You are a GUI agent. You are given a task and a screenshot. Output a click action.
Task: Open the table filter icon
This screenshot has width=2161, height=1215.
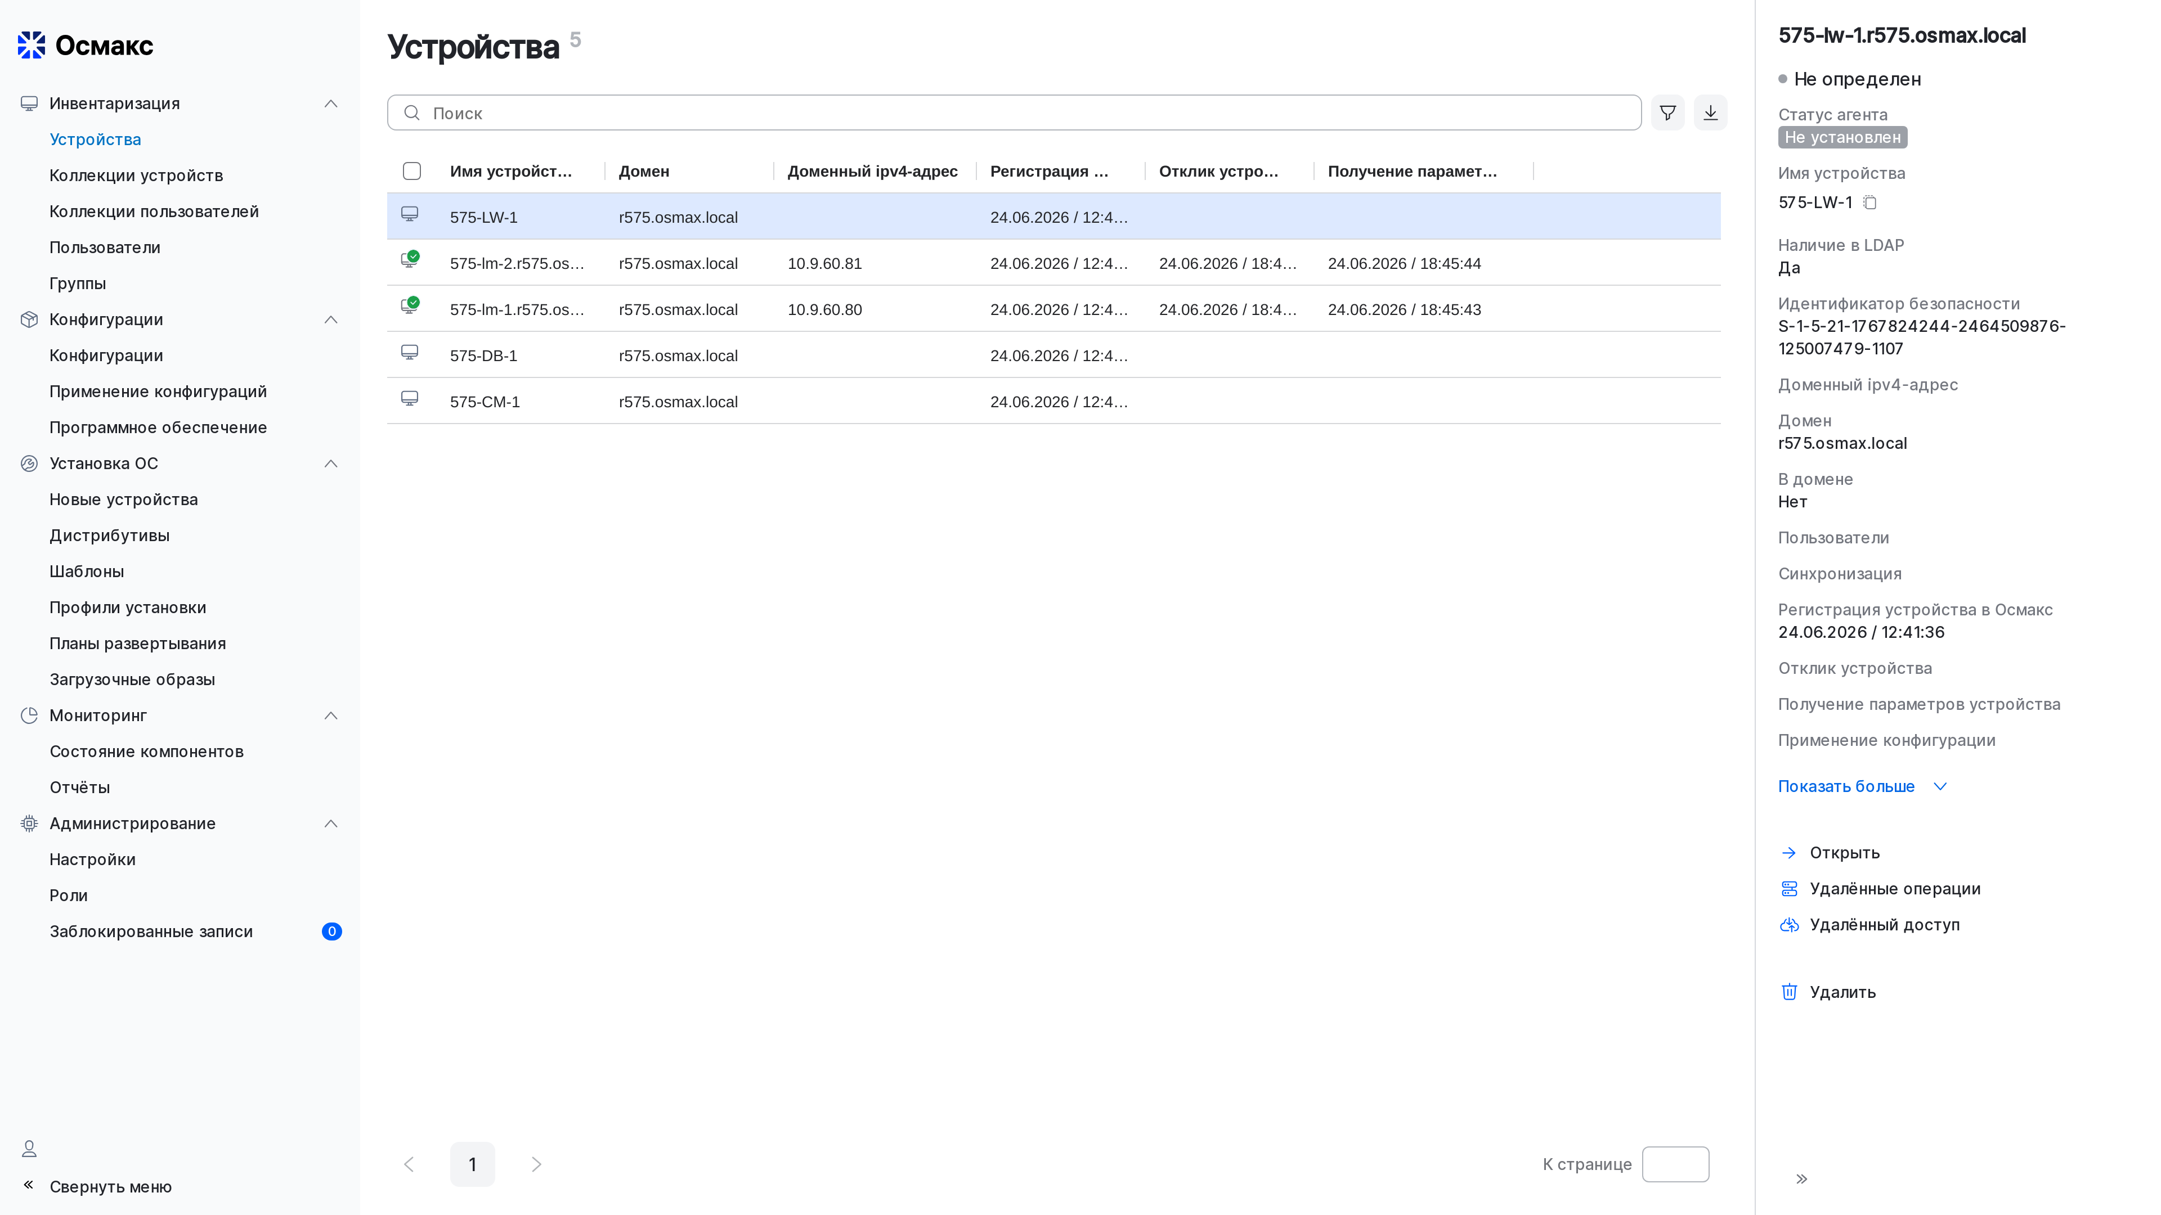coord(1667,112)
